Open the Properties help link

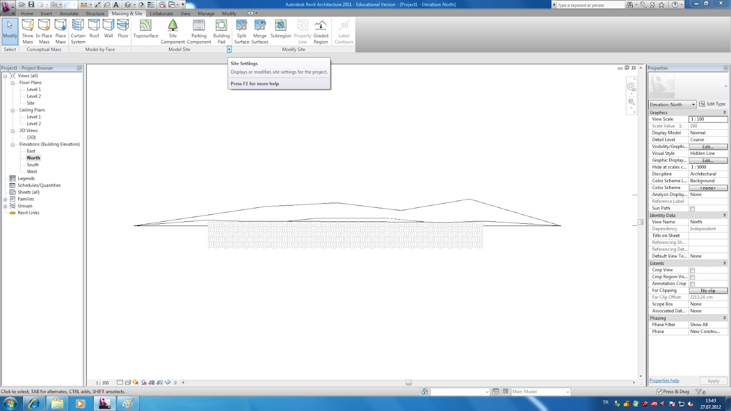pos(664,380)
